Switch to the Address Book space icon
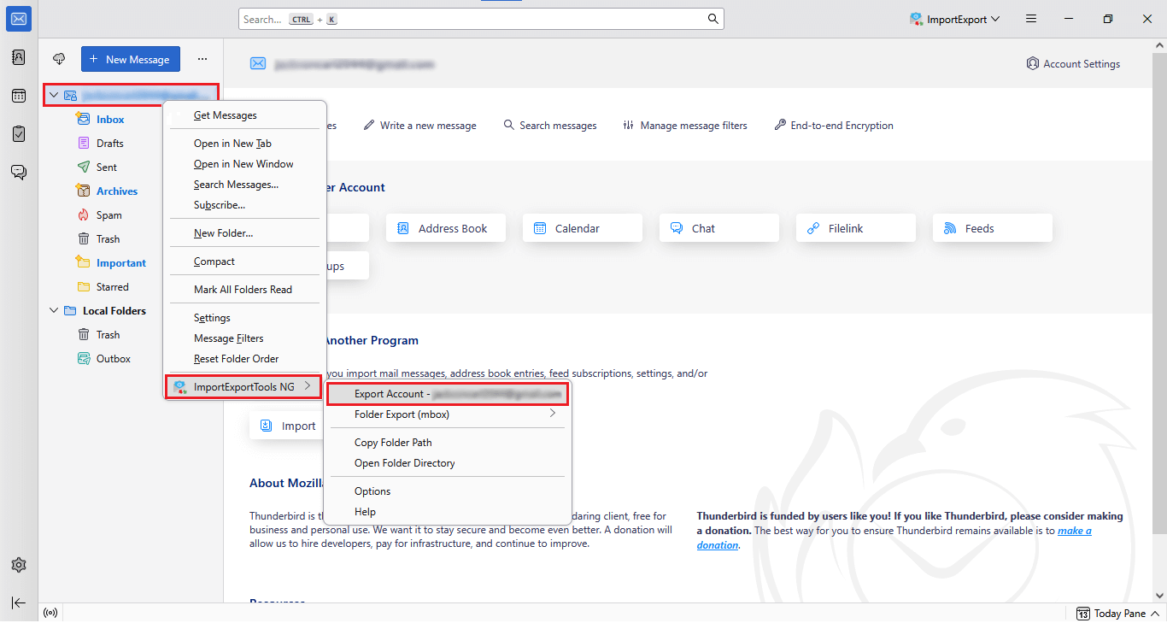Screen dimensions: 1167x623 tap(18, 56)
